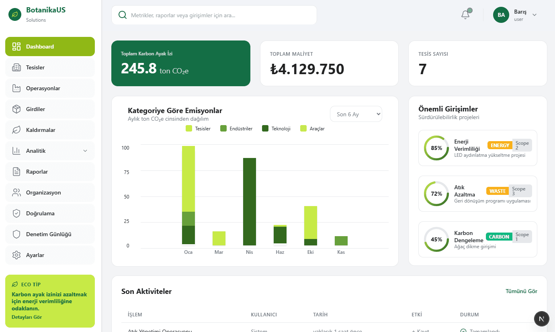Navigate to Kaldırmalar via its sidebar icon
This screenshot has height=332, width=555.
click(16, 130)
